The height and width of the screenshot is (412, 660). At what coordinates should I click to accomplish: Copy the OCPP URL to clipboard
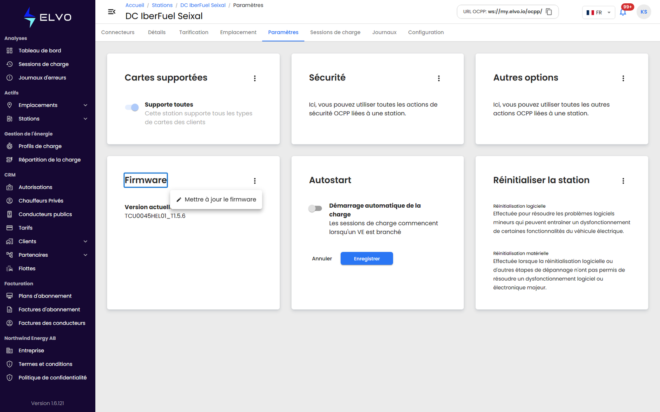coord(549,12)
